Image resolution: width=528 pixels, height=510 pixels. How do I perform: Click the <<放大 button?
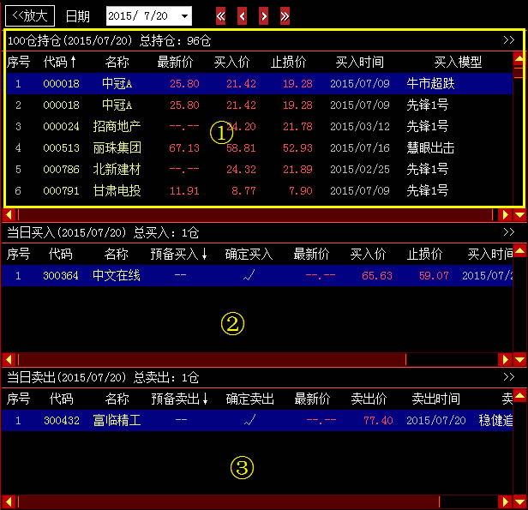30,16
